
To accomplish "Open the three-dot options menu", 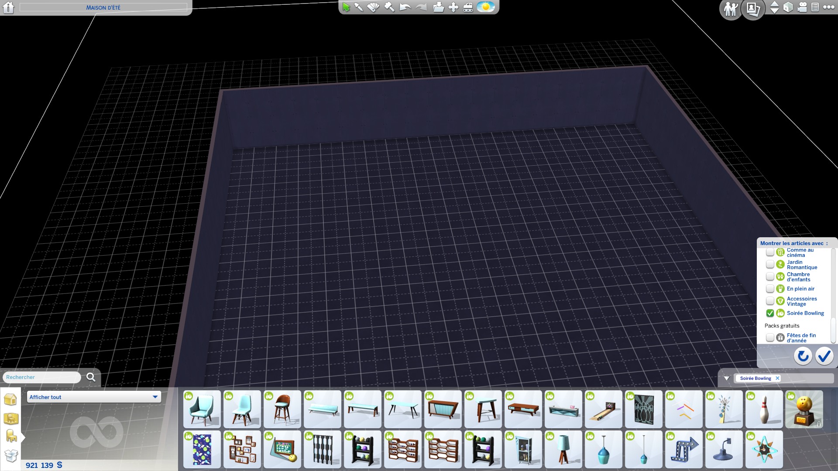I will click(x=828, y=7).
